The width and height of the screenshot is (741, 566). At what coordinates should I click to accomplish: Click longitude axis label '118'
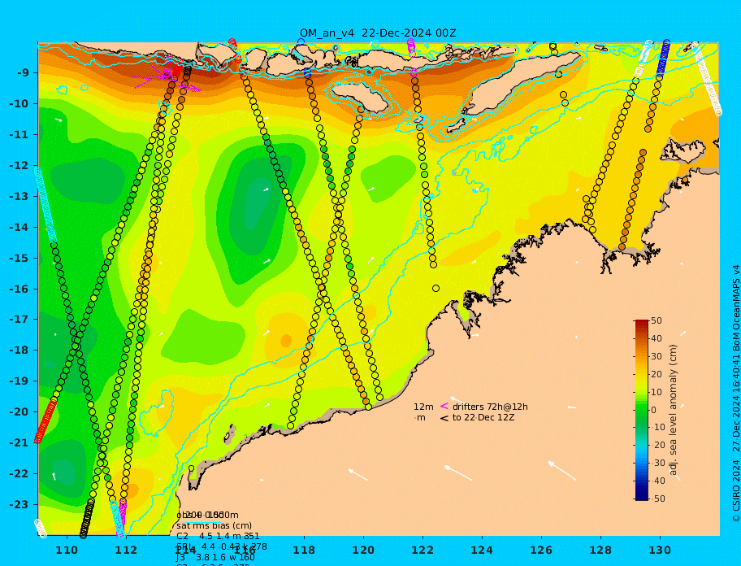(x=305, y=551)
